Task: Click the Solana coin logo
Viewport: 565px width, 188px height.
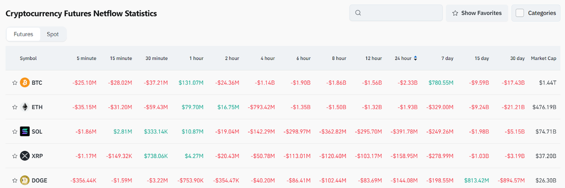Action: click(25, 132)
